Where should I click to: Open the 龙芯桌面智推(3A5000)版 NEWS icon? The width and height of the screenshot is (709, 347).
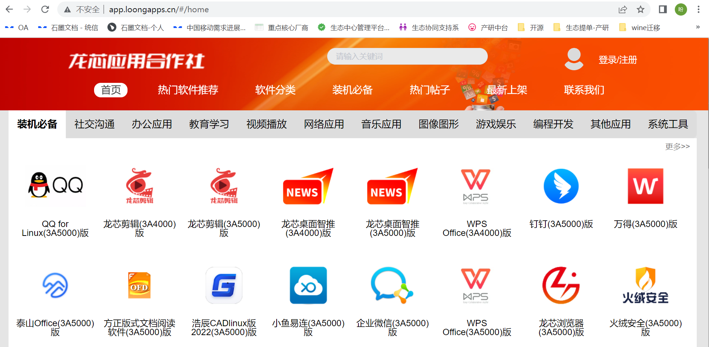[x=393, y=186]
